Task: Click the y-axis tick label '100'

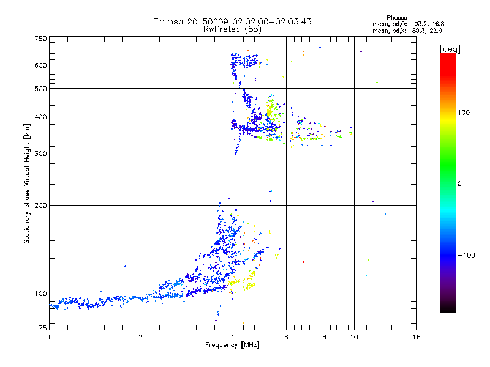Action: (x=40, y=294)
